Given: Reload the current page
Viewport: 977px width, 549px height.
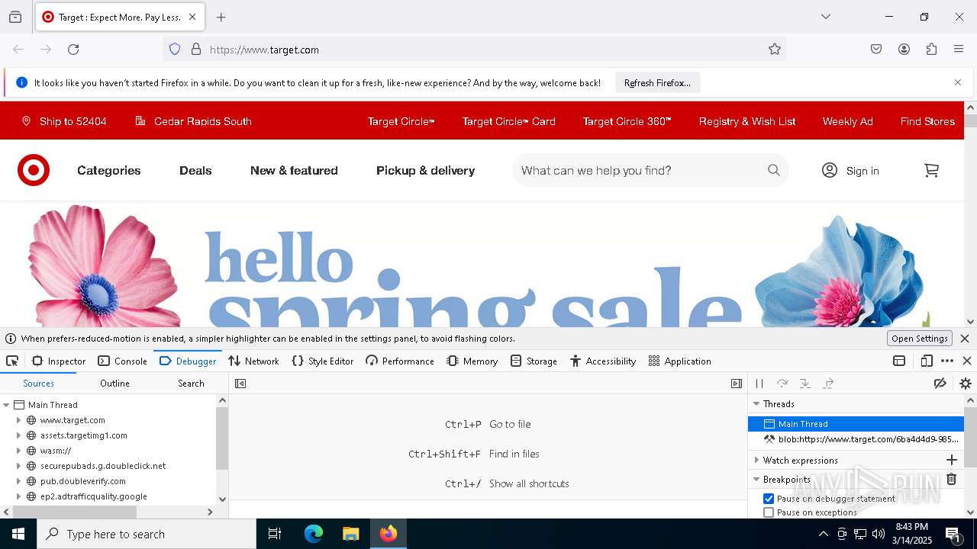Looking at the screenshot, I should 73,50.
